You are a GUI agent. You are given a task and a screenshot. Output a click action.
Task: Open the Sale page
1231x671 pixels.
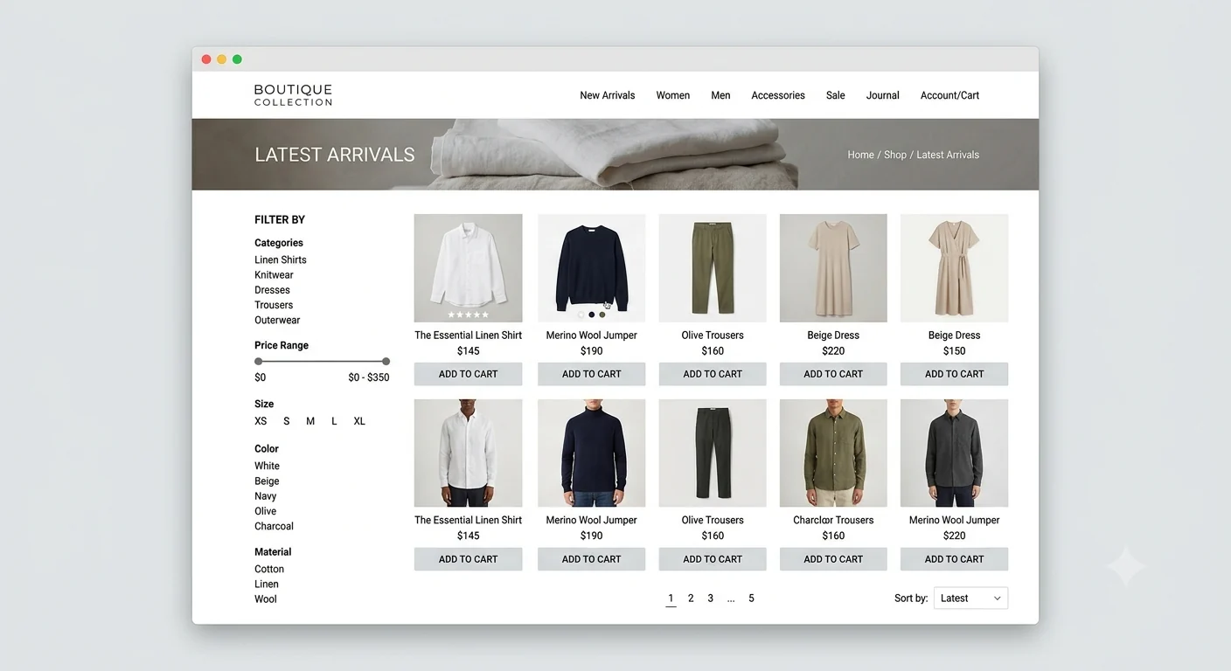pos(836,95)
